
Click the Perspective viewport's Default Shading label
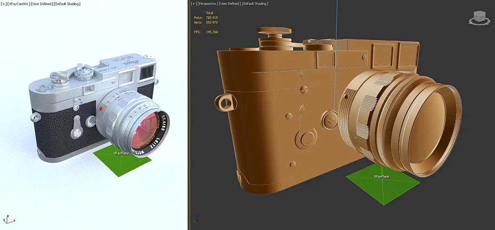(255, 3)
